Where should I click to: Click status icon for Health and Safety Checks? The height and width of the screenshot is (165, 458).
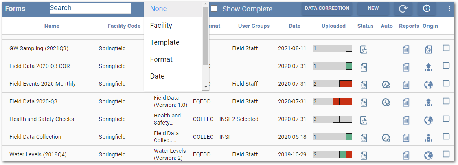click(364, 120)
